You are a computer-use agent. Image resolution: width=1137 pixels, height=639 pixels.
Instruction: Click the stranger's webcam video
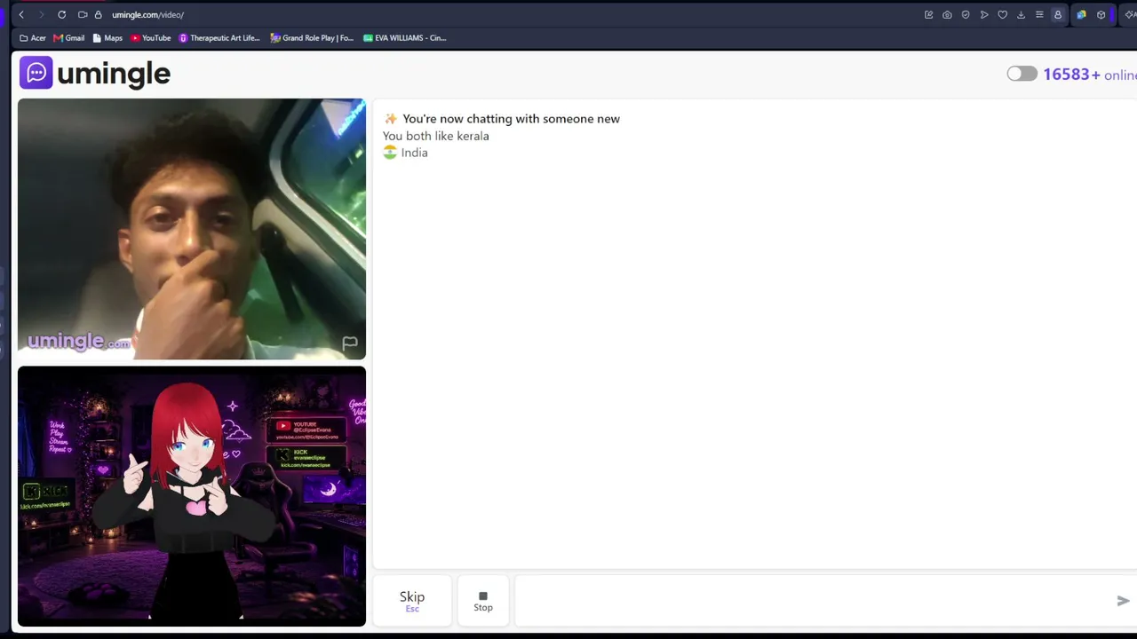point(192,229)
